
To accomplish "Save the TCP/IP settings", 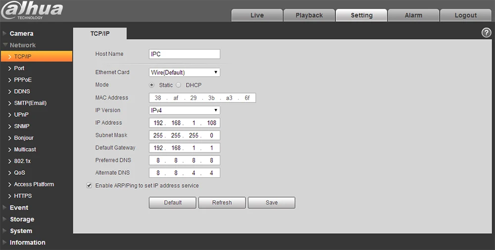I will tap(271, 202).
